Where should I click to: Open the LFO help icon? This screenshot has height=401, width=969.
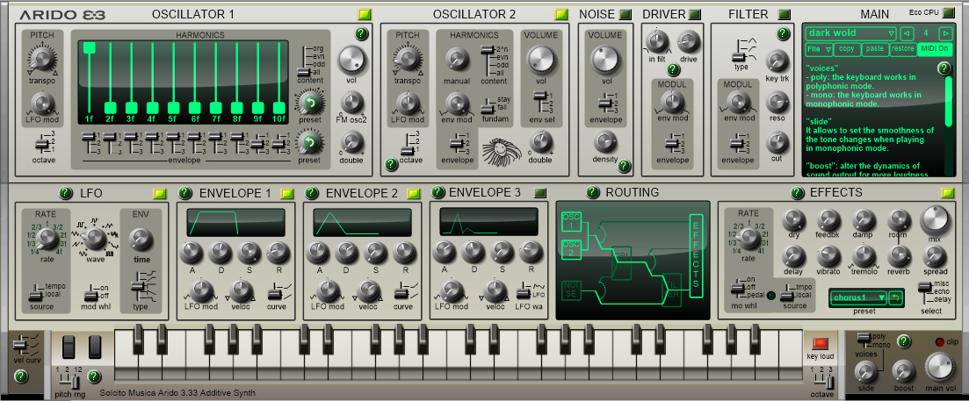tap(66, 193)
